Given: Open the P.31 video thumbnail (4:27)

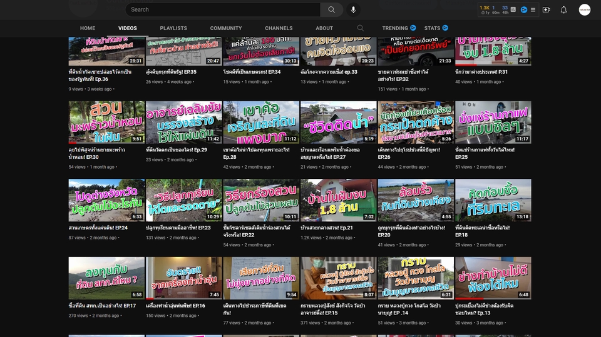Looking at the screenshot, I should [493, 51].
